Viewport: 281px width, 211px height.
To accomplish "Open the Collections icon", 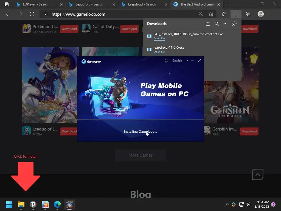I will pyautogui.click(x=248, y=14).
